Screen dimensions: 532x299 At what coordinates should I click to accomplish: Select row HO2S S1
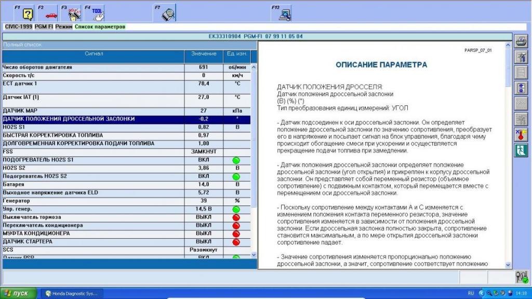126,127
